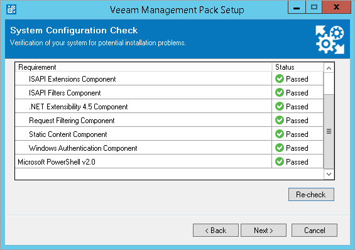Click green check icon for Windows Authentication Component
Viewport: 355px width, 250px height.
tap(280, 148)
